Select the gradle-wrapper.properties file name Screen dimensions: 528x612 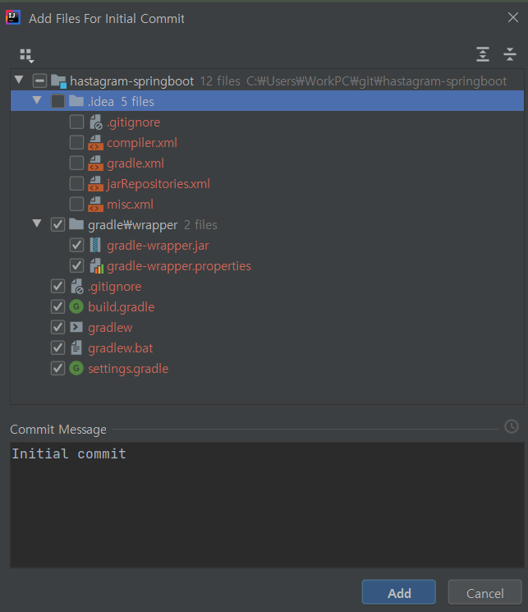coord(179,266)
